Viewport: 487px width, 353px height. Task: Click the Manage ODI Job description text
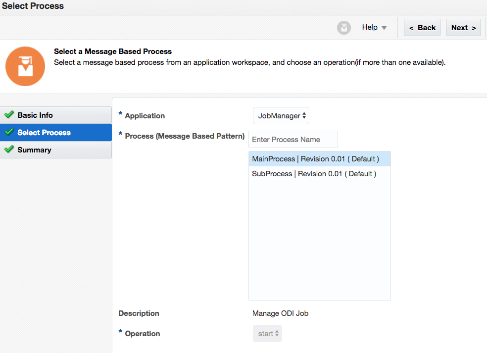click(x=280, y=313)
